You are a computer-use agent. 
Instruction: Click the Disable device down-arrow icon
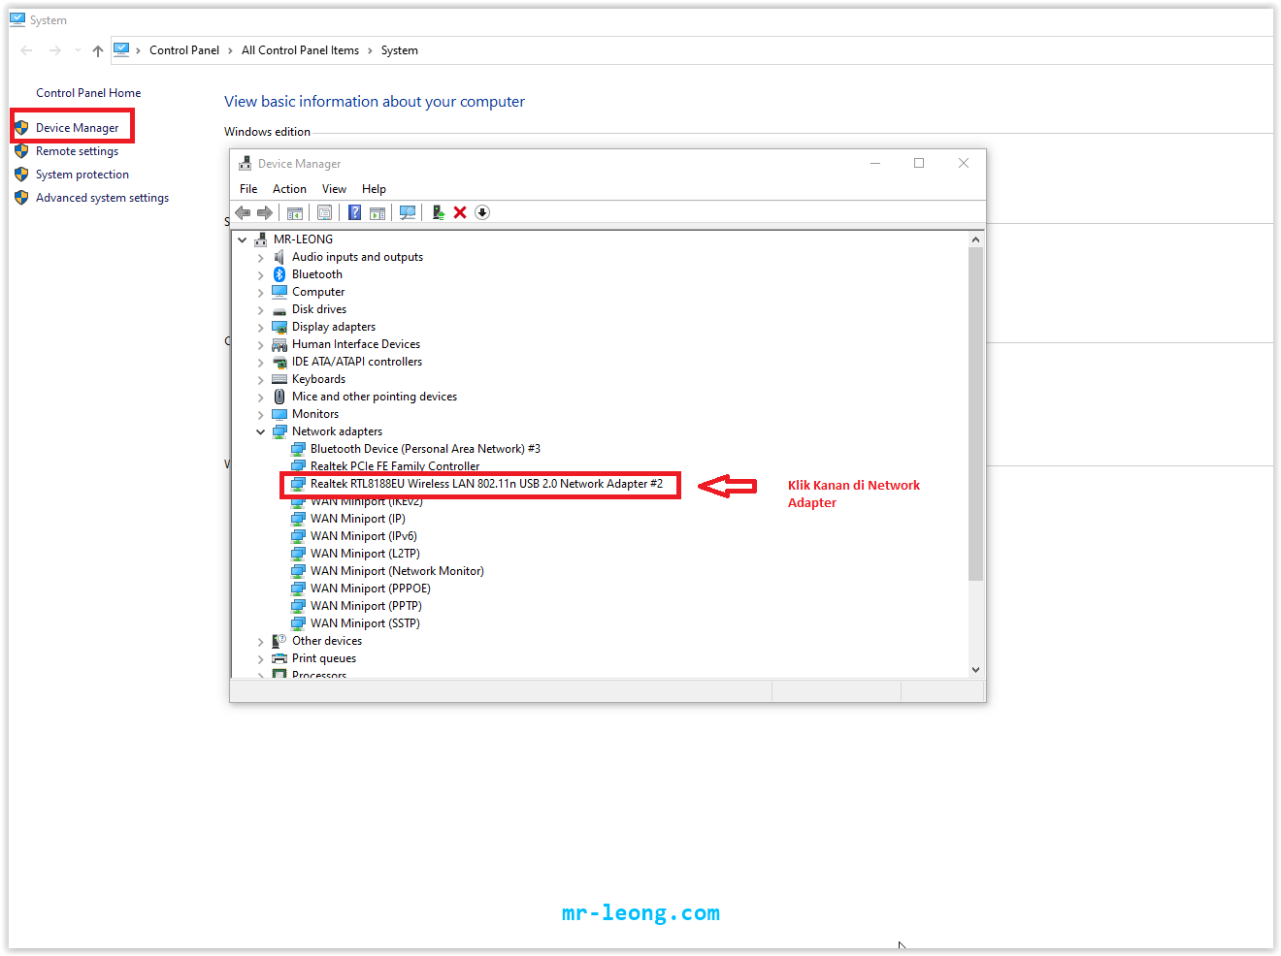pos(482,212)
